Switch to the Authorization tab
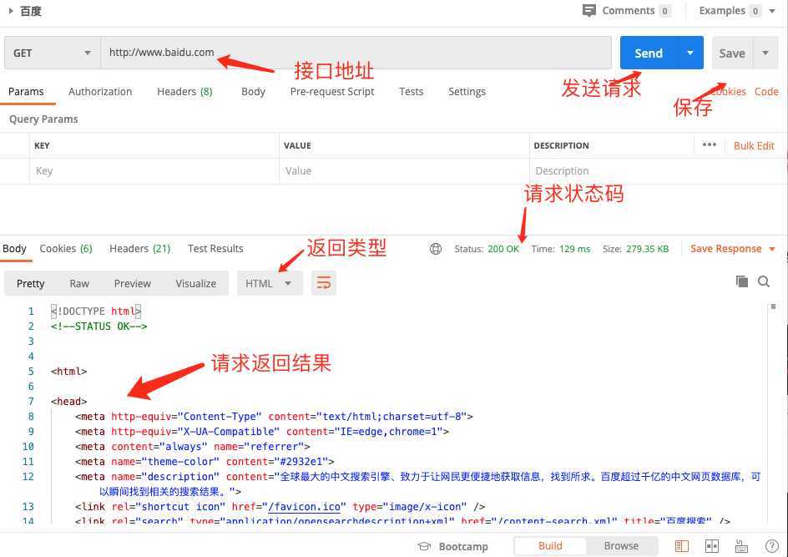Image resolution: width=788 pixels, height=557 pixels. tap(100, 92)
